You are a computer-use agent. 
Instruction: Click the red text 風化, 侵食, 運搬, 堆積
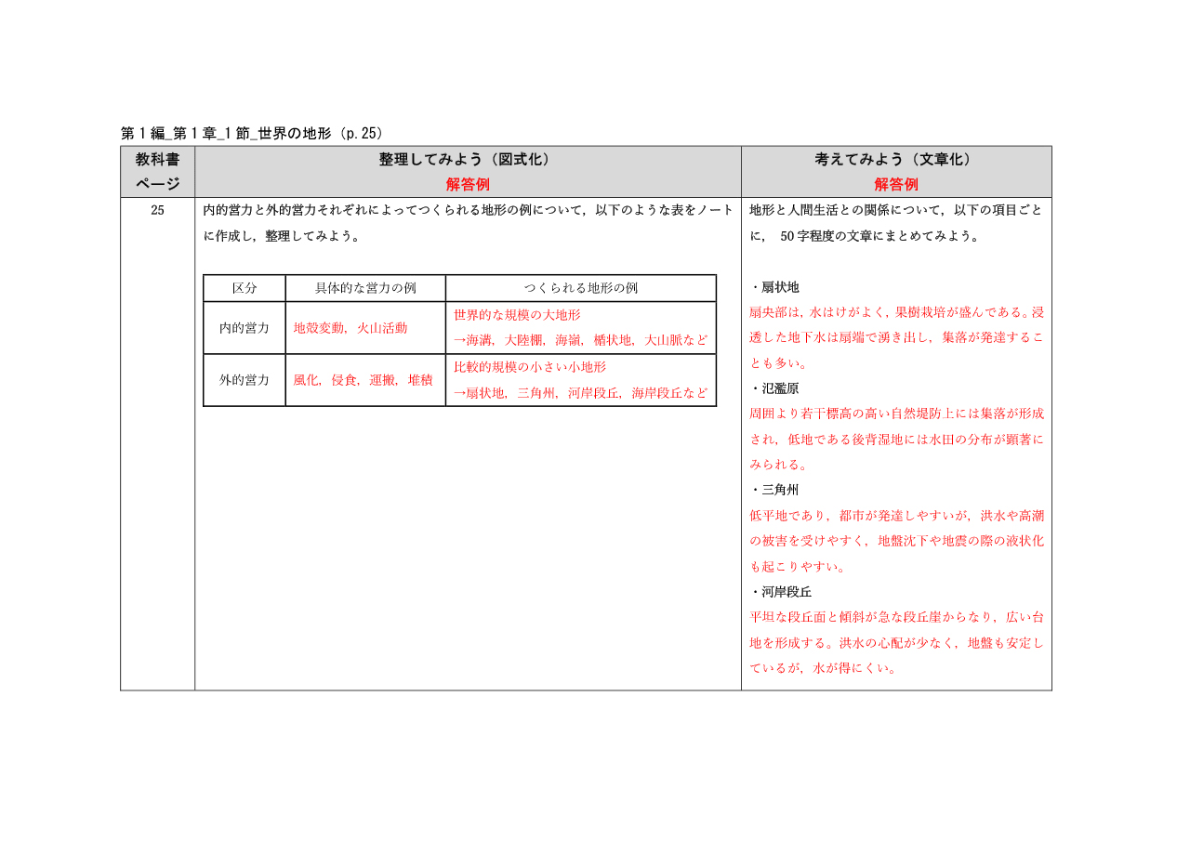(363, 380)
